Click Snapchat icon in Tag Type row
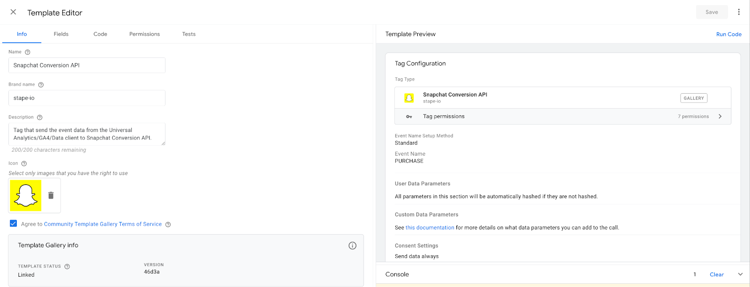750x287 pixels. click(409, 98)
